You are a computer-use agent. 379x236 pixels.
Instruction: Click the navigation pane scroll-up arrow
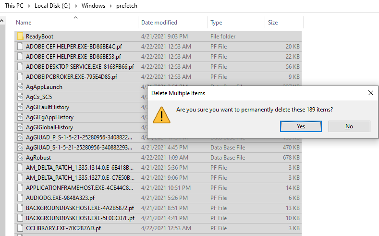(x=2, y=21)
